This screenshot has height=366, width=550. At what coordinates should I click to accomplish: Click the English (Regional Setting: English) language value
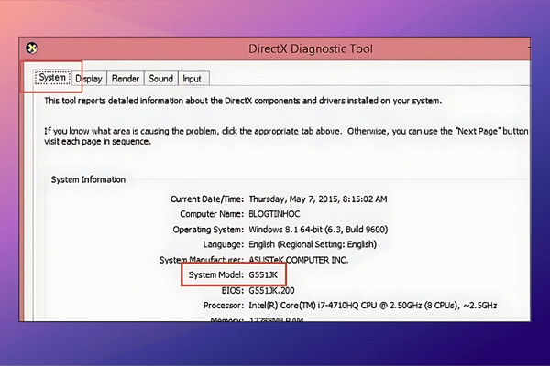click(x=313, y=244)
